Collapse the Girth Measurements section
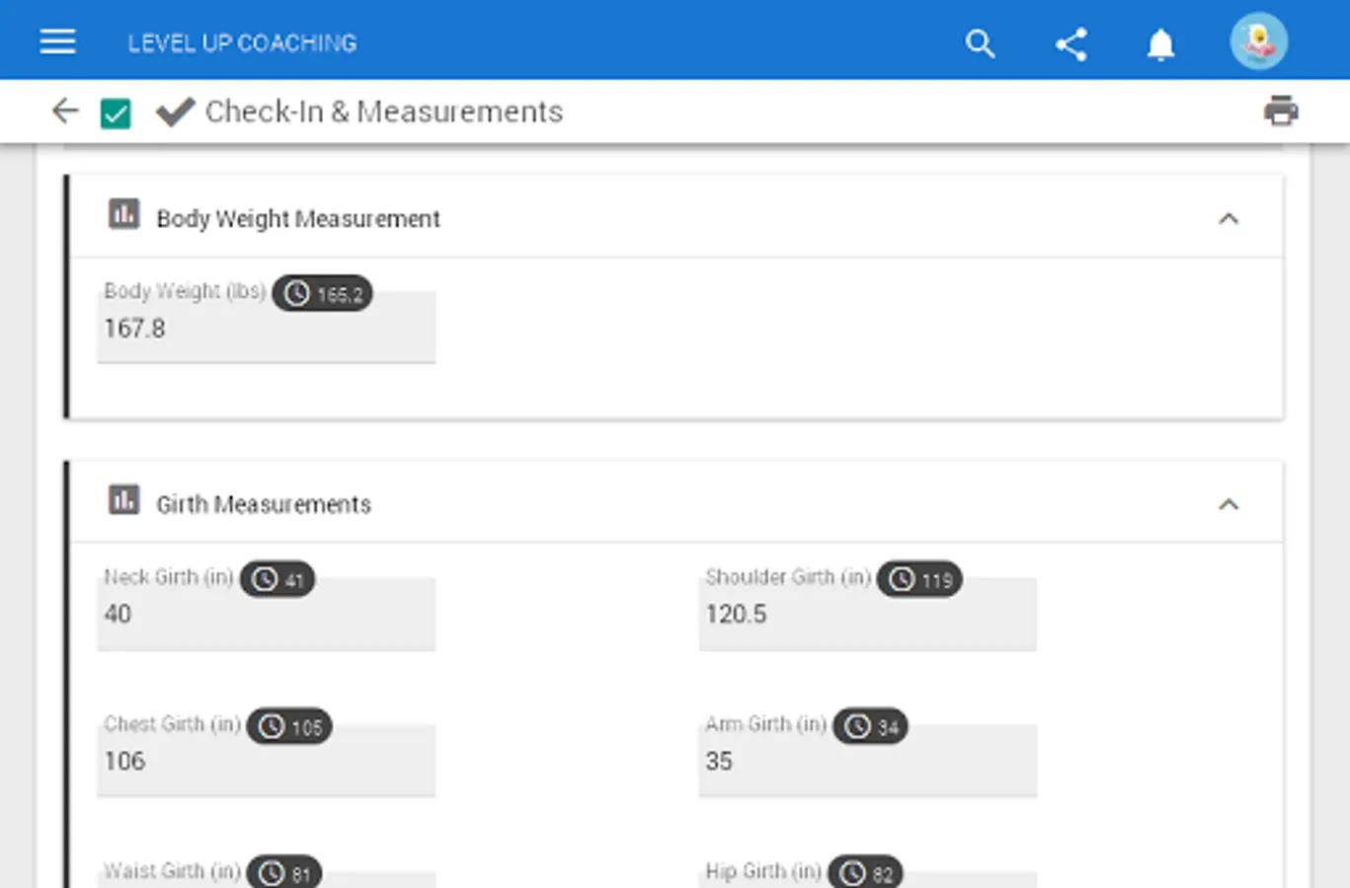Image resolution: width=1350 pixels, height=888 pixels. [1229, 504]
